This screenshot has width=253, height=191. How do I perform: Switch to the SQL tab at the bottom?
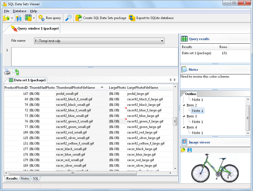(35, 179)
